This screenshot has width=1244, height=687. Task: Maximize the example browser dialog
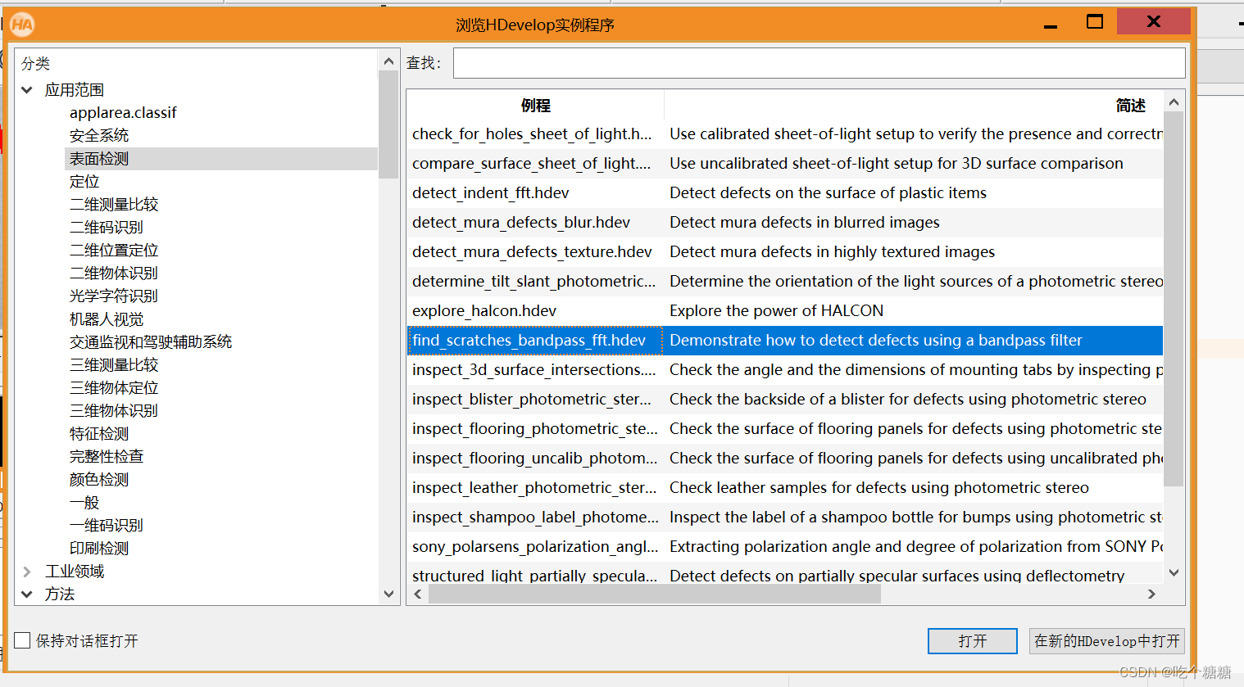click(1094, 22)
